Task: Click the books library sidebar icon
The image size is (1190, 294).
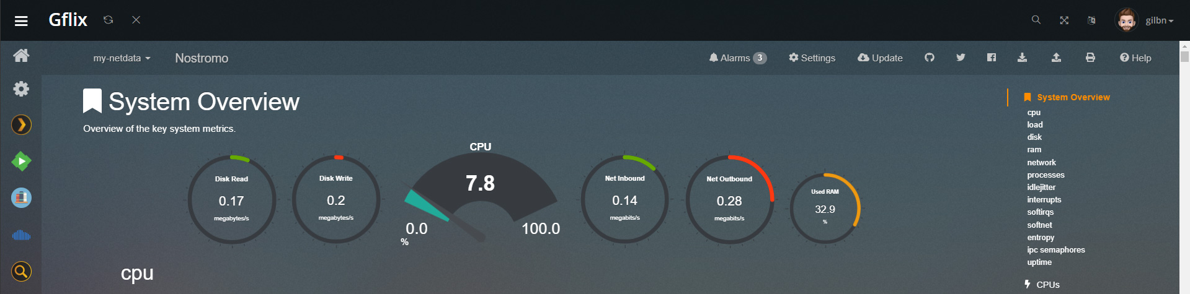Action: [21, 198]
